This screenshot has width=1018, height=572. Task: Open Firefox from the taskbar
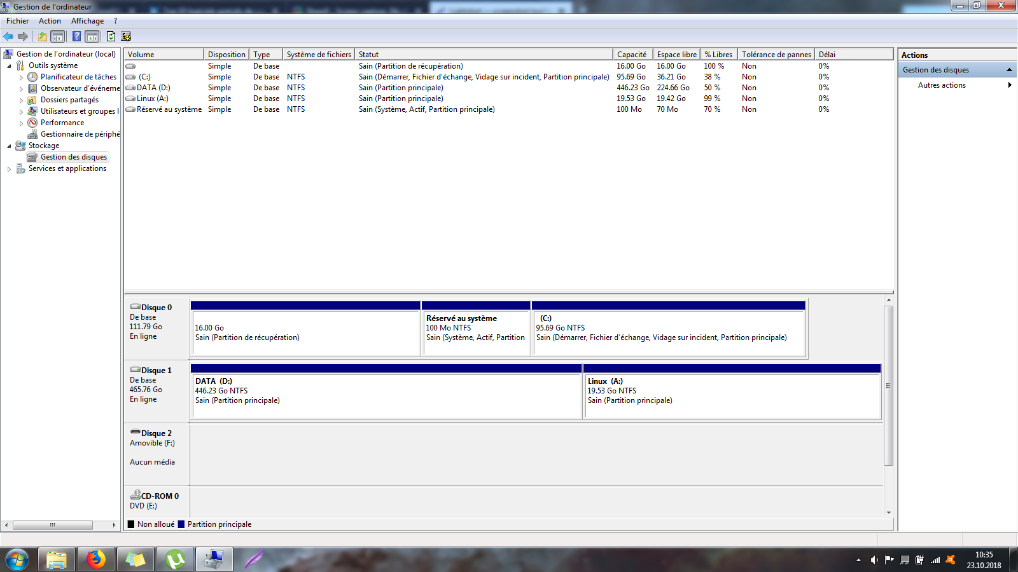(x=96, y=559)
